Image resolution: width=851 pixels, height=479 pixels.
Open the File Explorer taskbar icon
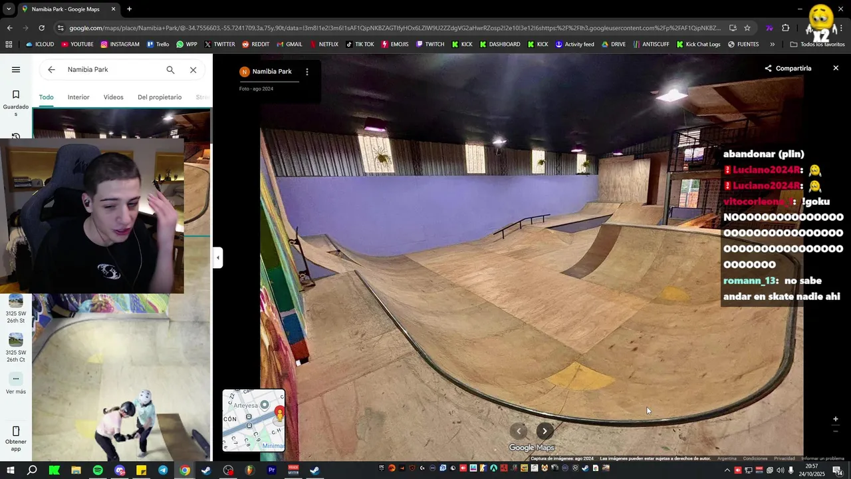[76, 470]
